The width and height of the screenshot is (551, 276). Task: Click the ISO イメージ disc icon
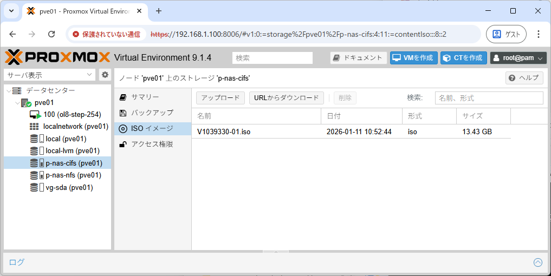(x=123, y=129)
